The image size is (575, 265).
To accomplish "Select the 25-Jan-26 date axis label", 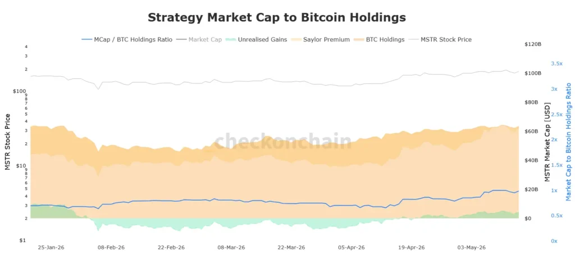I will point(51,248).
